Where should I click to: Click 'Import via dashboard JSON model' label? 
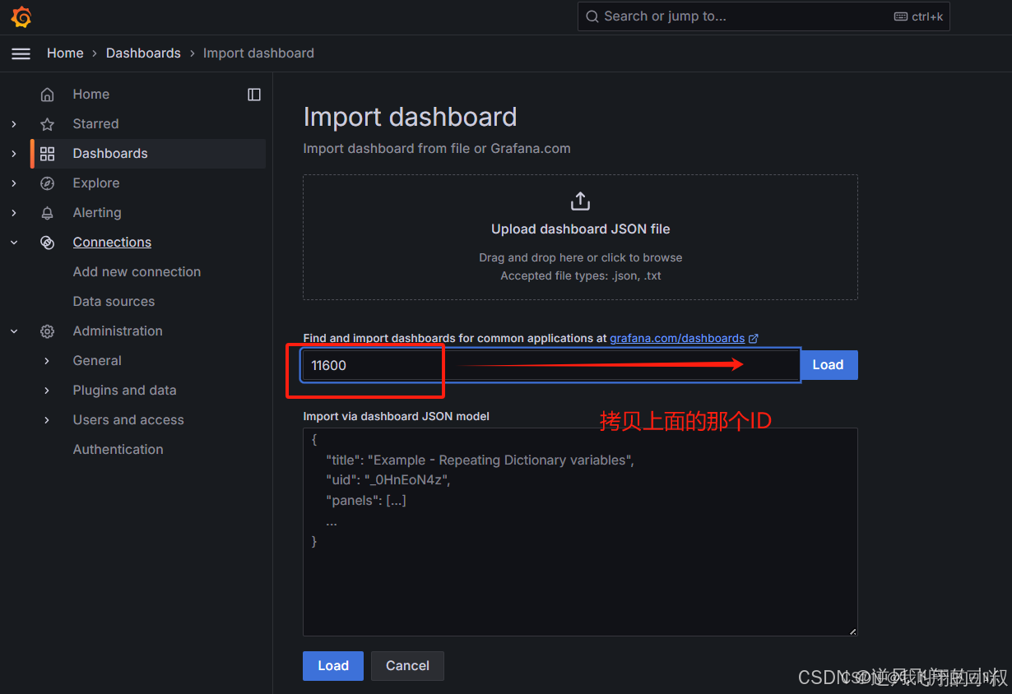396,417
